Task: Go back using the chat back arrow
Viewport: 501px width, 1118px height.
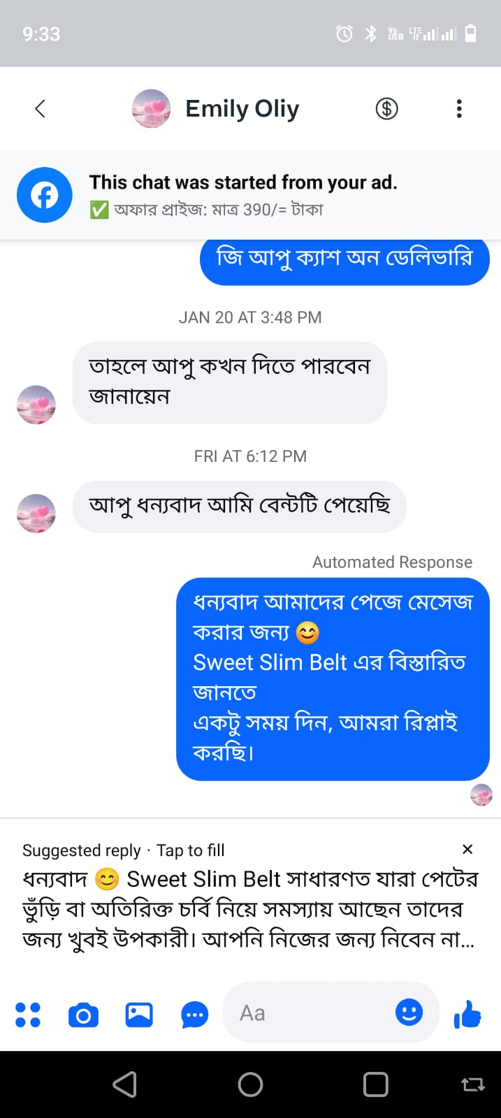Action: [40, 108]
